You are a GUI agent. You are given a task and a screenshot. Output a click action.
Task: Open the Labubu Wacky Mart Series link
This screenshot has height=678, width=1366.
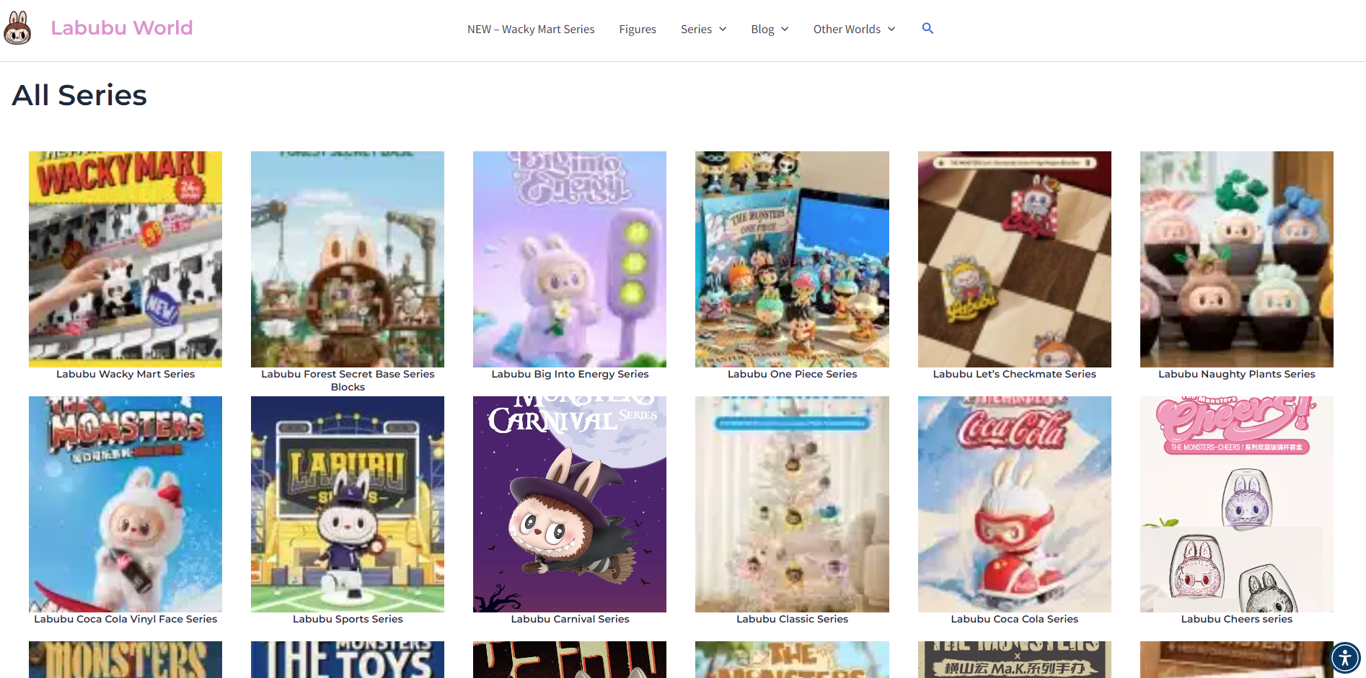point(125,374)
